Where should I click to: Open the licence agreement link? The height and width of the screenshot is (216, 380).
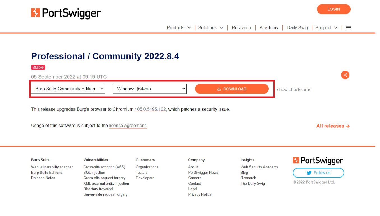[x=128, y=126]
